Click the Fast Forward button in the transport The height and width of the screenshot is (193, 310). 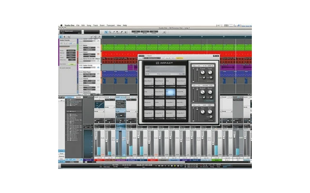click(162, 166)
